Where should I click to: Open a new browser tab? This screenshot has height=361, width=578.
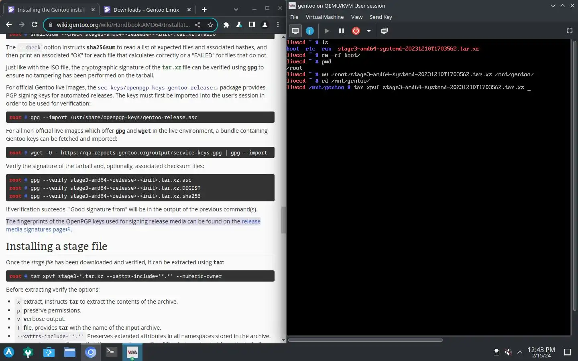tap(204, 10)
